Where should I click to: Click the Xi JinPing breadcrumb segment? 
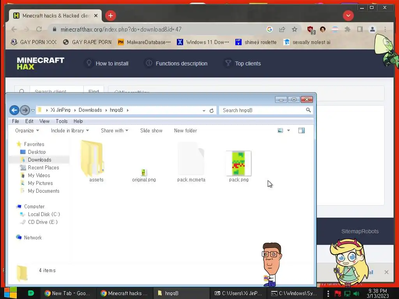(60, 110)
